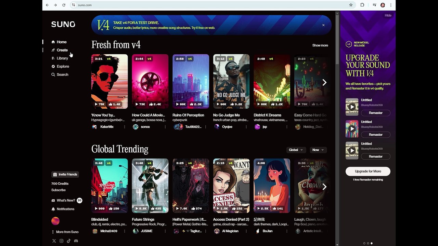Bookmark this page with the star icon
The height and width of the screenshot is (246, 438).
[x=351, y=5]
